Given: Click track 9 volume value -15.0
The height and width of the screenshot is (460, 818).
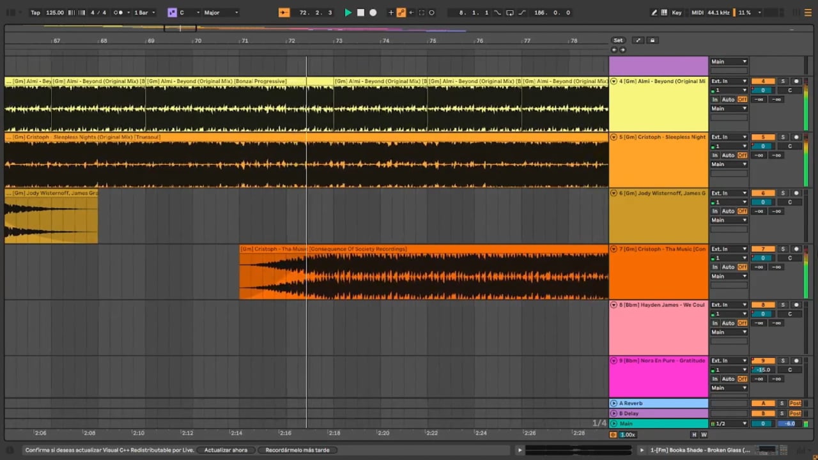Looking at the screenshot, I should pyautogui.click(x=763, y=370).
